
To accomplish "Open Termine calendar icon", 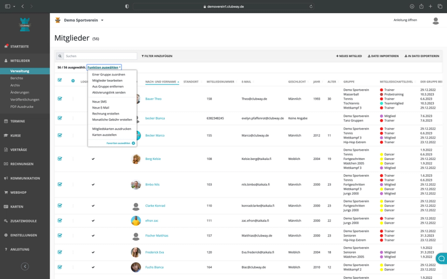I will click(x=6, y=121).
